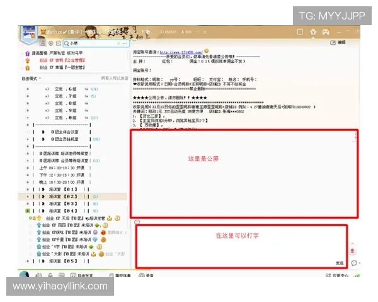Select the 下午 12:30-15:30 开课 row
378x302 pixels.
pos(62,175)
